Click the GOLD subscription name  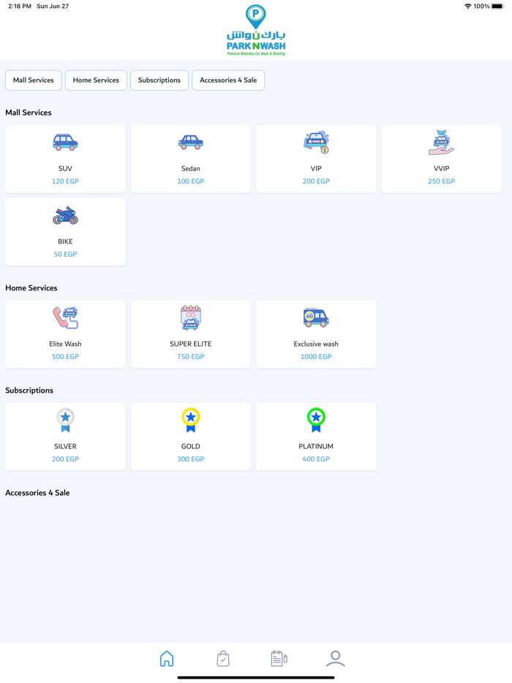tap(191, 446)
